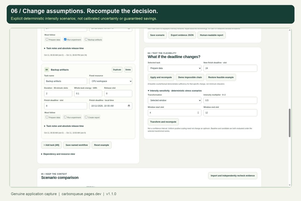Uncheck Run experiment in upper Must follow row
Screen dimensions: 301x201
(65, 39)
